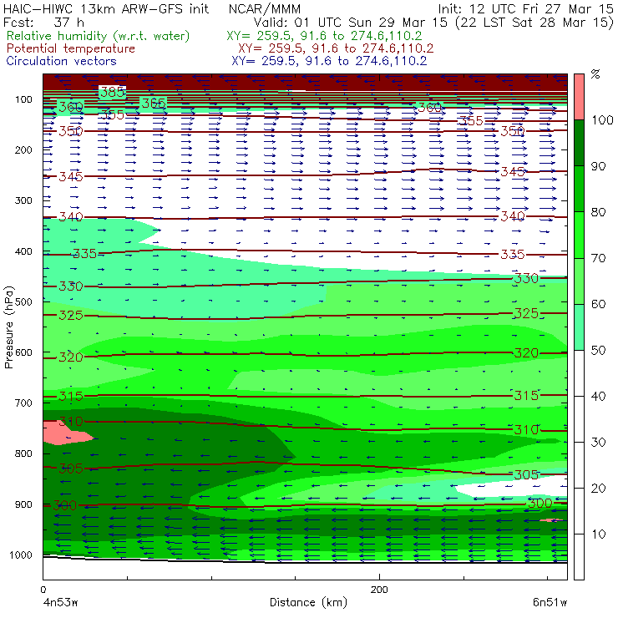Screen dimensions: 618x618
Task: Click the '%' unit above the color bar
Action: coord(595,74)
